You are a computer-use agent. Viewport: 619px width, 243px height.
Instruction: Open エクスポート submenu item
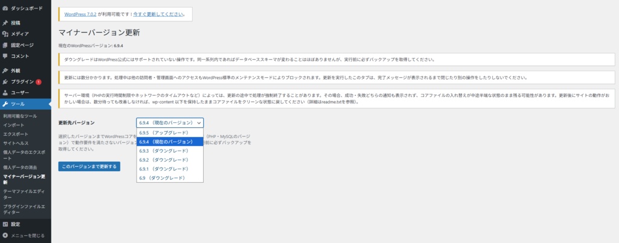pyautogui.click(x=15, y=134)
